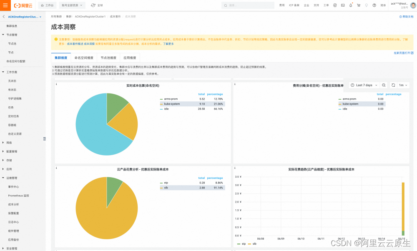Open the help question mark icon

click(x=374, y=5)
